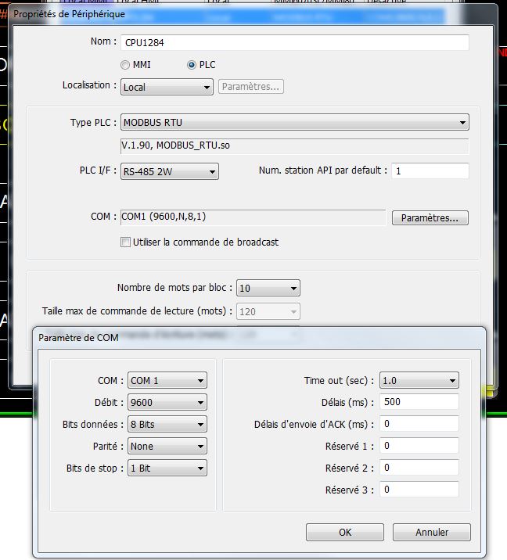Confirm with the OK button
Image resolution: width=507 pixels, height=560 pixels.
click(x=345, y=533)
